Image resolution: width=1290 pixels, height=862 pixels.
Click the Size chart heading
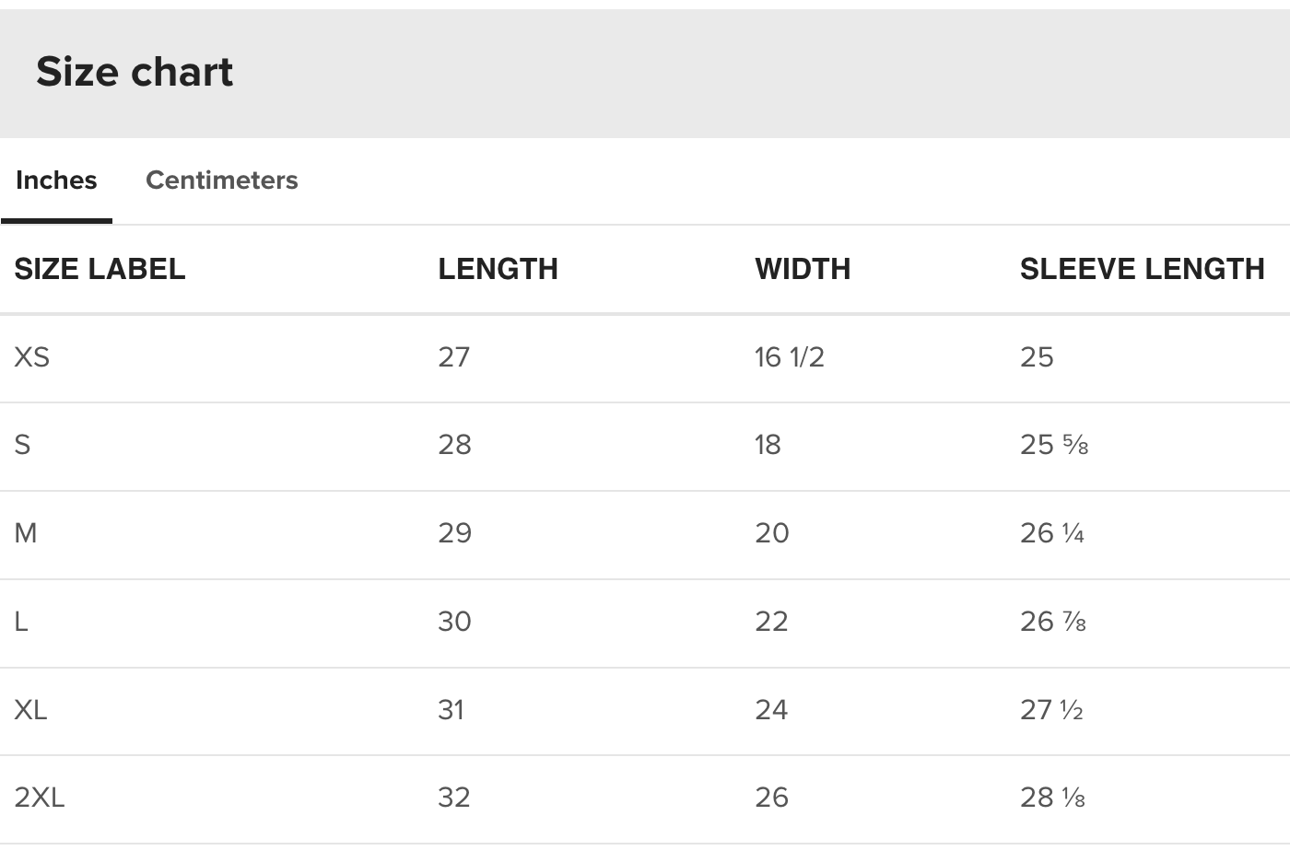point(135,72)
